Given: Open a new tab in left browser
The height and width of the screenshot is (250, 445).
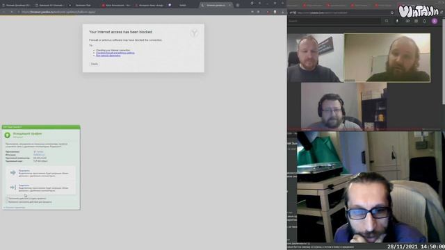Looking at the screenshot, I should [x=238, y=5].
